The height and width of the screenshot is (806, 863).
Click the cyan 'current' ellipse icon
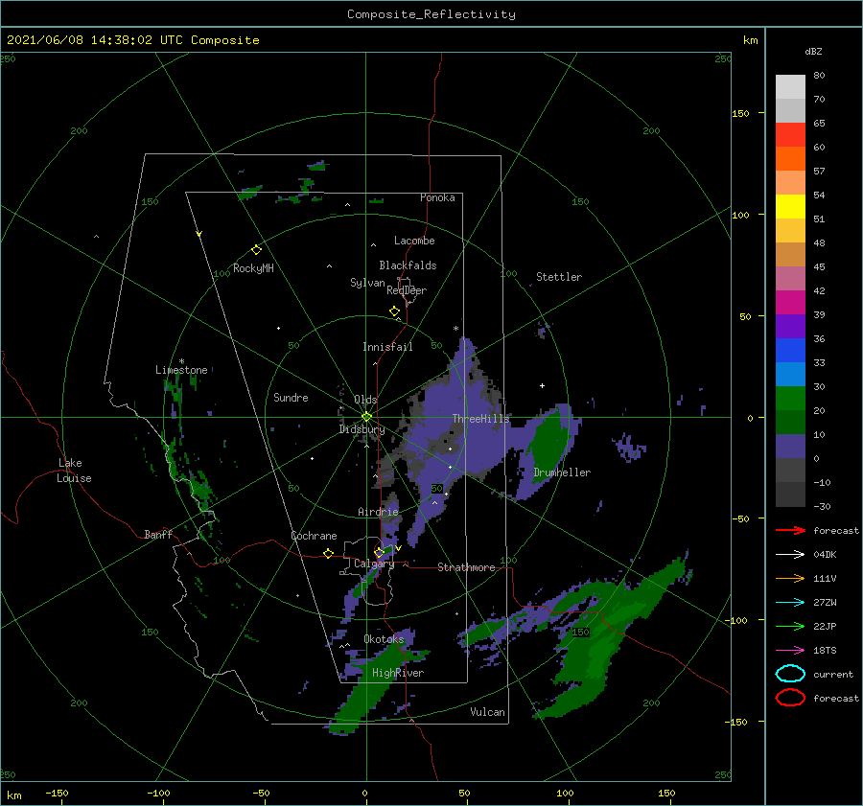click(x=790, y=674)
